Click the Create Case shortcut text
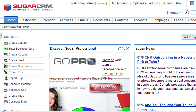 [x=16, y=72]
